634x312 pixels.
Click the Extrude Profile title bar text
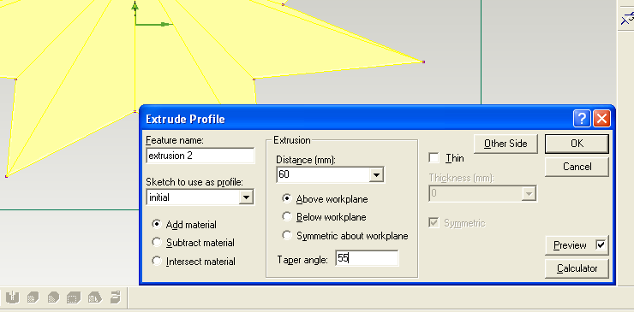185,119
